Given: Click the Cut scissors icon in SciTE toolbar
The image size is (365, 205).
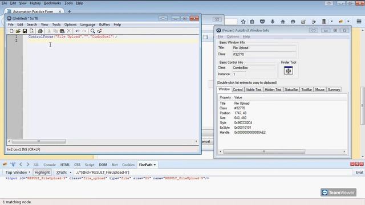Looking at the screenshot, I should (x=49, y=31).
